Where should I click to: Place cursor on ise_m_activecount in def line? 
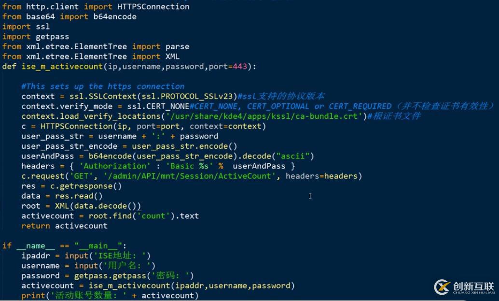[x=62, y=67]
